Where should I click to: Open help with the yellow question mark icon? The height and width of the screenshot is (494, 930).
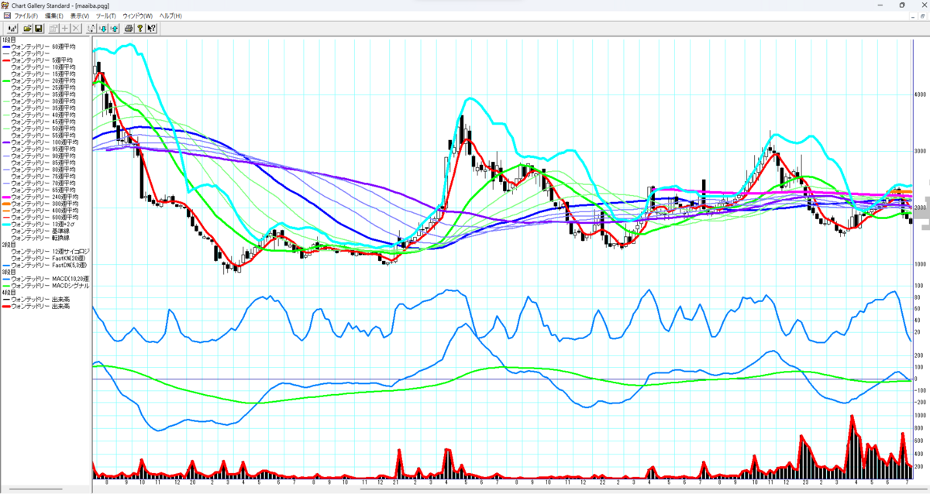click(140, 29)
